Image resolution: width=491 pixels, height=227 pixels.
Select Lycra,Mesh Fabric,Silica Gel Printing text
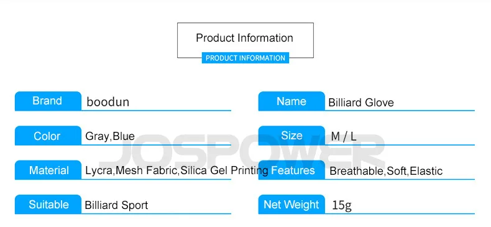coord(177,170)
